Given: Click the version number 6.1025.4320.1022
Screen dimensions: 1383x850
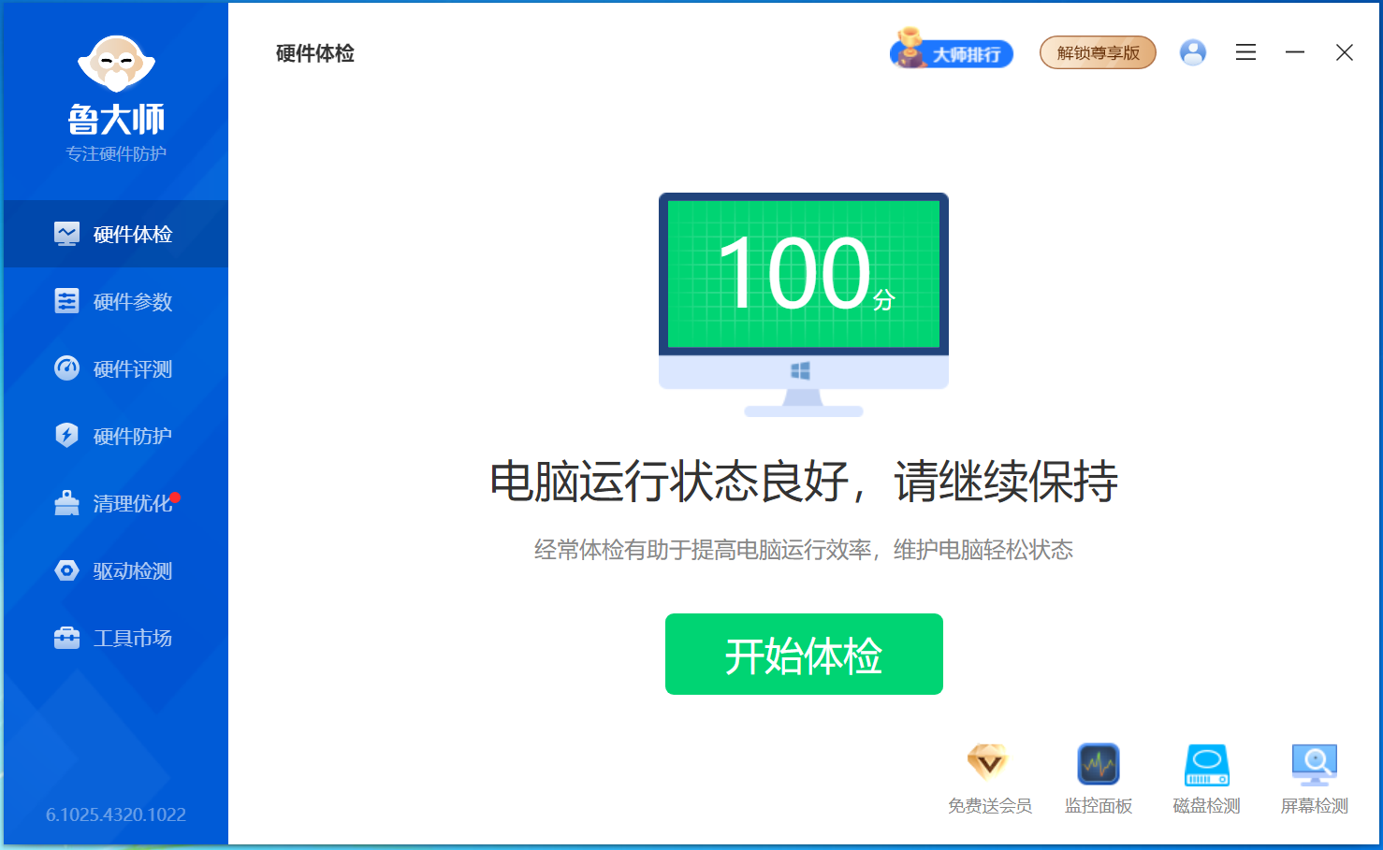Looking at the screenshot, I should (116, 814).
